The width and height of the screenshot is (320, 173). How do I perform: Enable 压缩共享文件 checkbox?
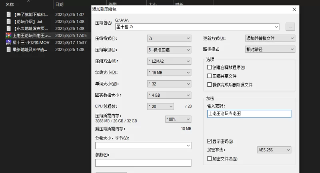coord(209,76)
